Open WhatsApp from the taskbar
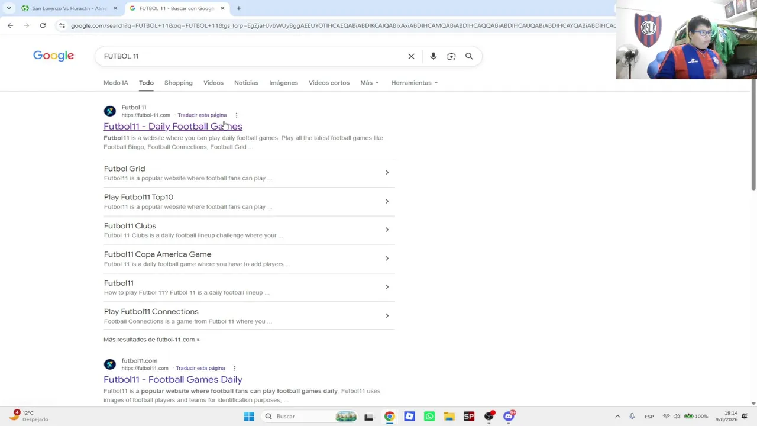 429,417
